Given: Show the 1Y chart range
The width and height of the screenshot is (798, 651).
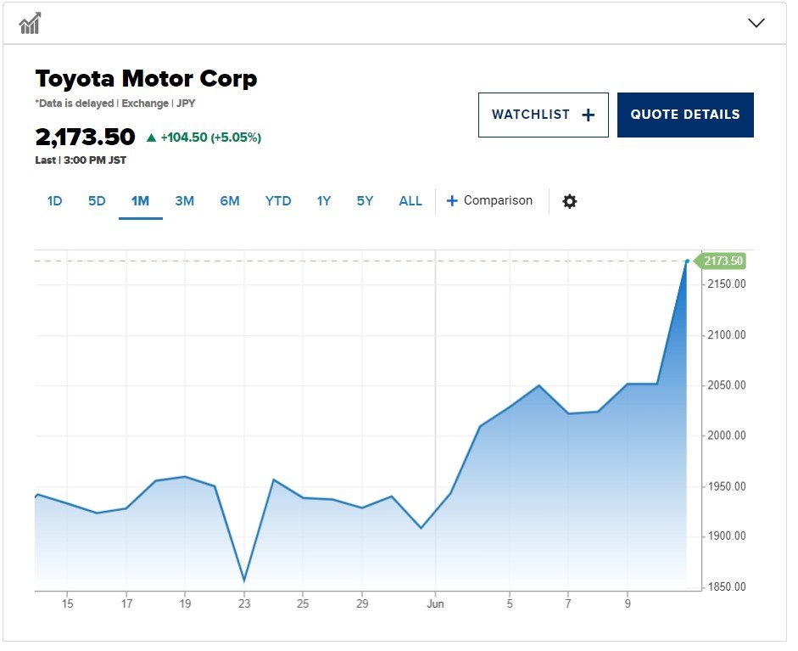Looking at the screenshot, I should [x=324, y=201].
